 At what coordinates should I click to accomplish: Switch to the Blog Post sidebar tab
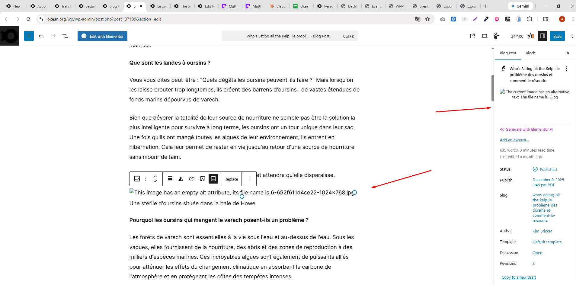click(x=508, y=53)
